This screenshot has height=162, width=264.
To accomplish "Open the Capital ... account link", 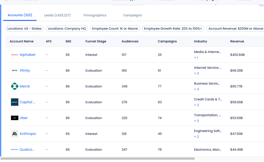I will coord(27,102).
